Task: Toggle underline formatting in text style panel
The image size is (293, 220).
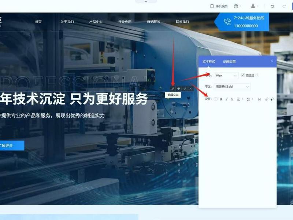Action: 232,99
